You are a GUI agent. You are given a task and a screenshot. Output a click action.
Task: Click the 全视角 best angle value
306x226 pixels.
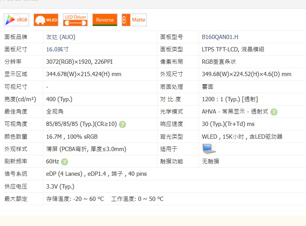[54, 112]
